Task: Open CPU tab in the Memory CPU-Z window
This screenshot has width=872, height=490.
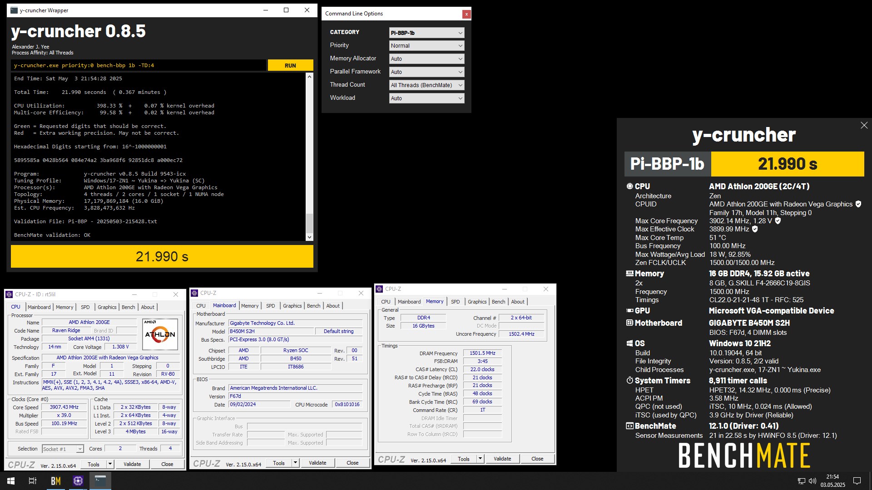Action: [386, 302]
